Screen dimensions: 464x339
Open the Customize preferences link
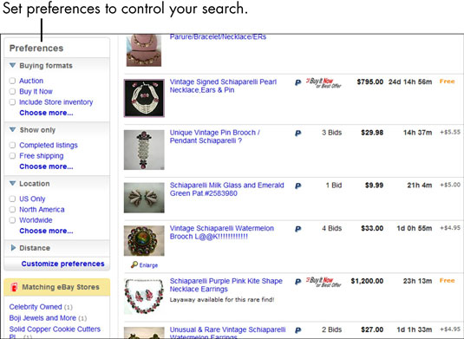(x=62, y=264)
